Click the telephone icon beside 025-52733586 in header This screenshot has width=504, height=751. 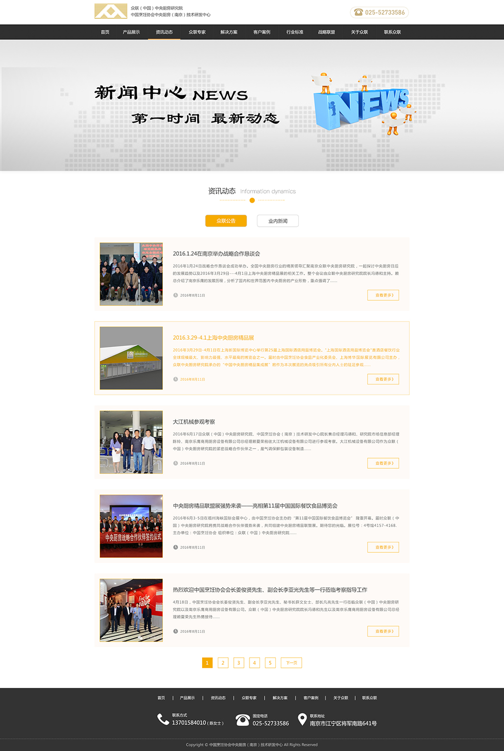358,12
